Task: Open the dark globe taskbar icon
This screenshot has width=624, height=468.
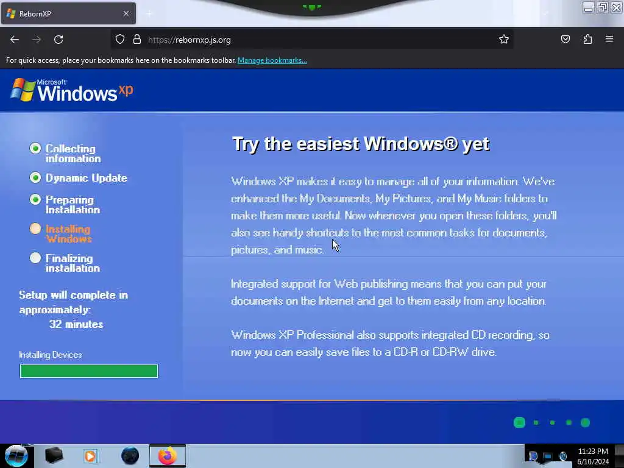Action: pos(130,456)
